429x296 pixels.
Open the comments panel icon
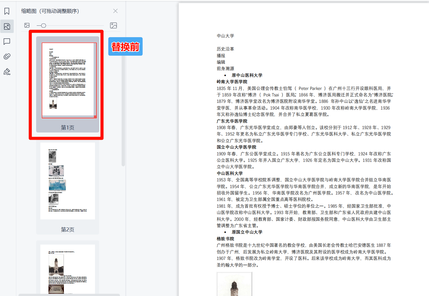click(7, 42)
